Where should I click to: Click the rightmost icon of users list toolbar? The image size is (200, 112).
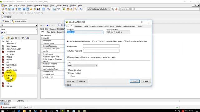point(28,38)
